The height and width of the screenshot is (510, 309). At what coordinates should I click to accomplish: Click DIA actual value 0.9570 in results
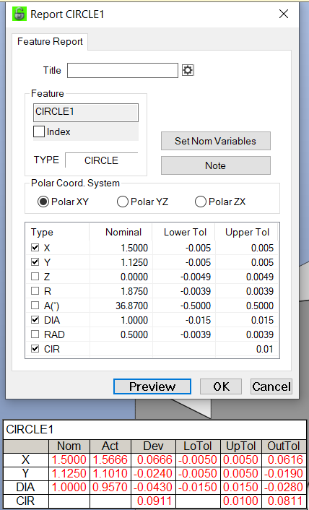110,487
